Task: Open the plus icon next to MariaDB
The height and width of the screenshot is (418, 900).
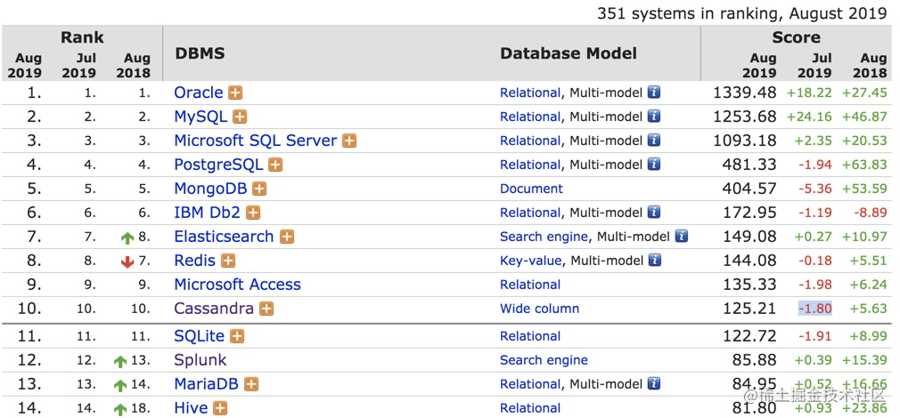Action: [x=250, y=384]
